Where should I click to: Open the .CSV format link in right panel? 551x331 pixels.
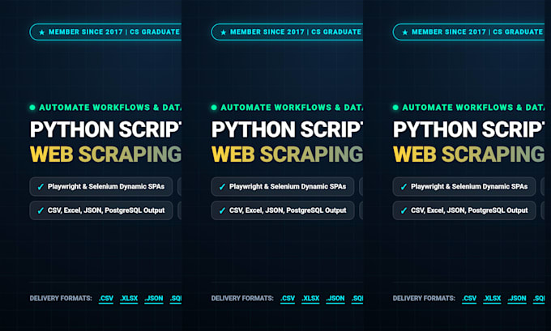coord(469,299)
